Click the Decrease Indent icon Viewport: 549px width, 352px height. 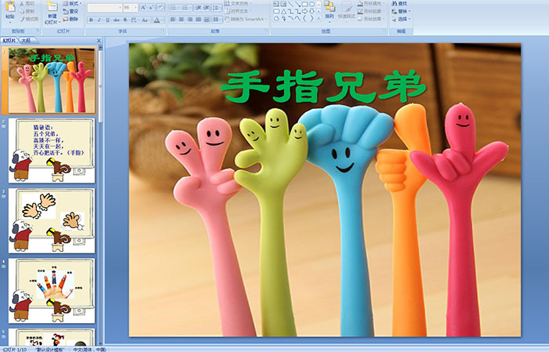click(x=198, y=8)
